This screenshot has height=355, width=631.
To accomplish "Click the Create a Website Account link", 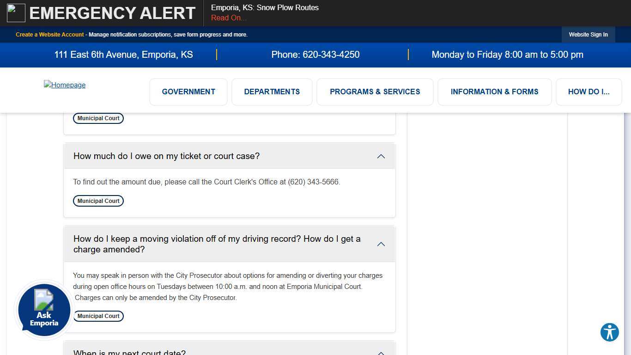I will click(50, 35).
